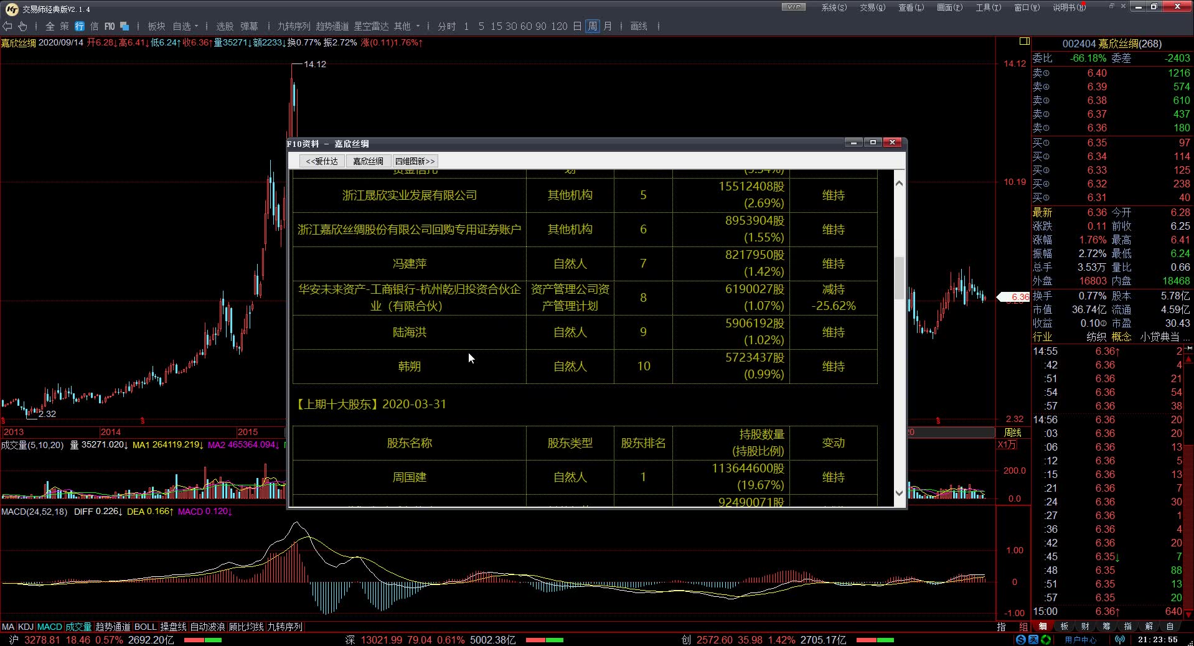
Task: Click the 弹幕 toolbar button
Action: point(249,26)
